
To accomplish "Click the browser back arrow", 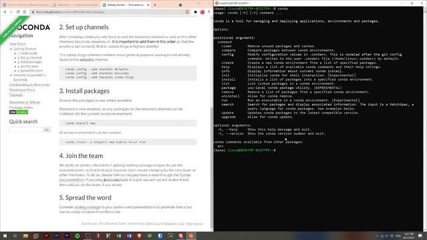I will (x=5, y=12).
